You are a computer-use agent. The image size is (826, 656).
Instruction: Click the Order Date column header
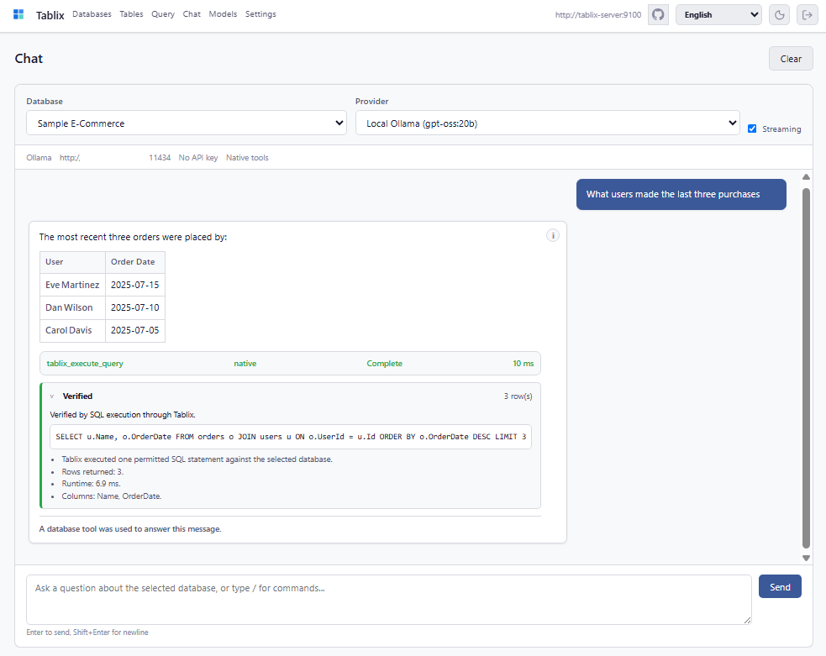pyautogui.click(x=134, y=262)
